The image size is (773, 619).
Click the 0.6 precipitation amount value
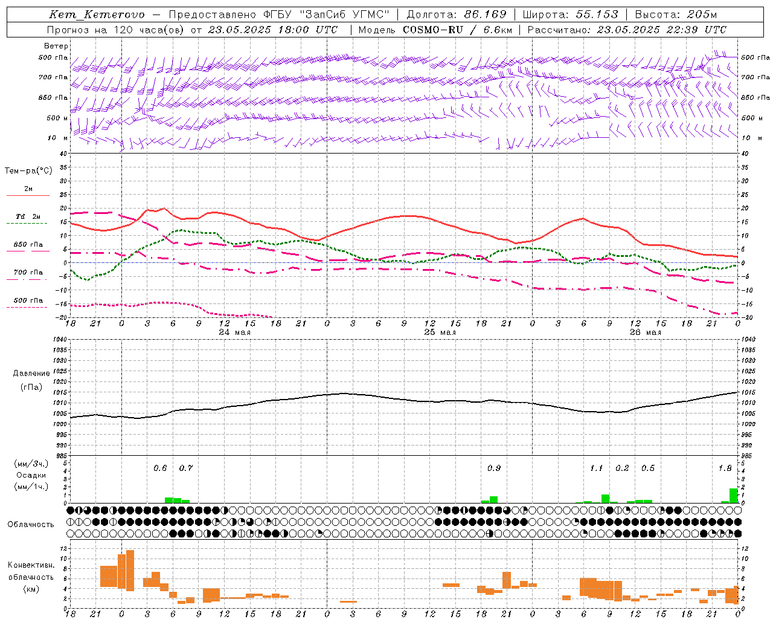tap(160, 468)
